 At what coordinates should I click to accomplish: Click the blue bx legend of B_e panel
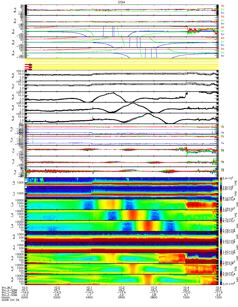[223, 56]
